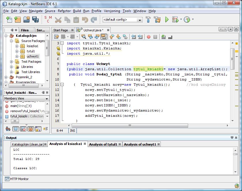The height and width of the screenshot is (191, 242).
Task: Select main(String[] t) in Navigator
Action: pos(21,106)
